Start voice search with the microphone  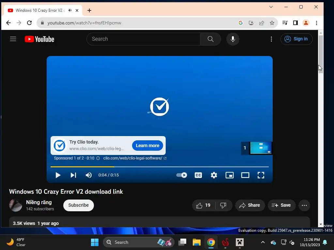pos(233,39)
